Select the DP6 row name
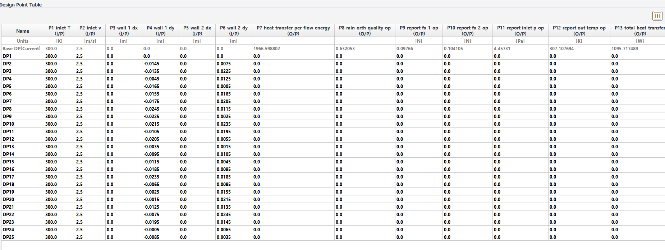The height and width of the screenshot is (250, 665). pyautogui.click(x=7, y=94)
